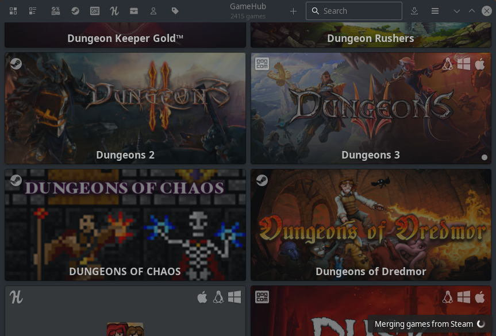
Task: Filter library by user-added games
Action: 153,11
